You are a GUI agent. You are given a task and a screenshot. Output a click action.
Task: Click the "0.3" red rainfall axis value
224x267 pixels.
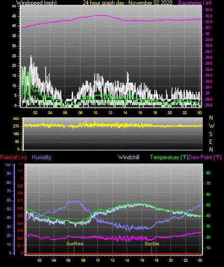tap(20, 230)
